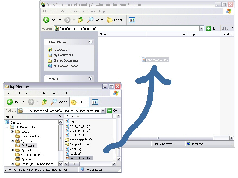Select zonnebloem.JPG in My Pictures list
Image resolution: width=238 pixels, height=178 pixels.
tap(79, 158)
